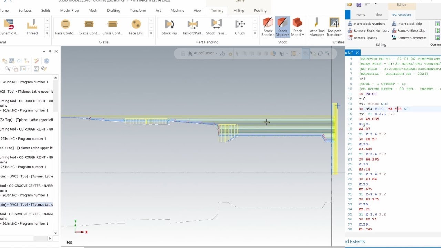Open the Machine ribbon tab
Screen dimensions: 441x248
coord(177,10)
